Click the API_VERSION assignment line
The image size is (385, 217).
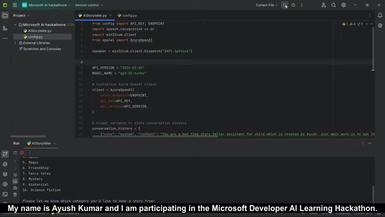(118, 68)
